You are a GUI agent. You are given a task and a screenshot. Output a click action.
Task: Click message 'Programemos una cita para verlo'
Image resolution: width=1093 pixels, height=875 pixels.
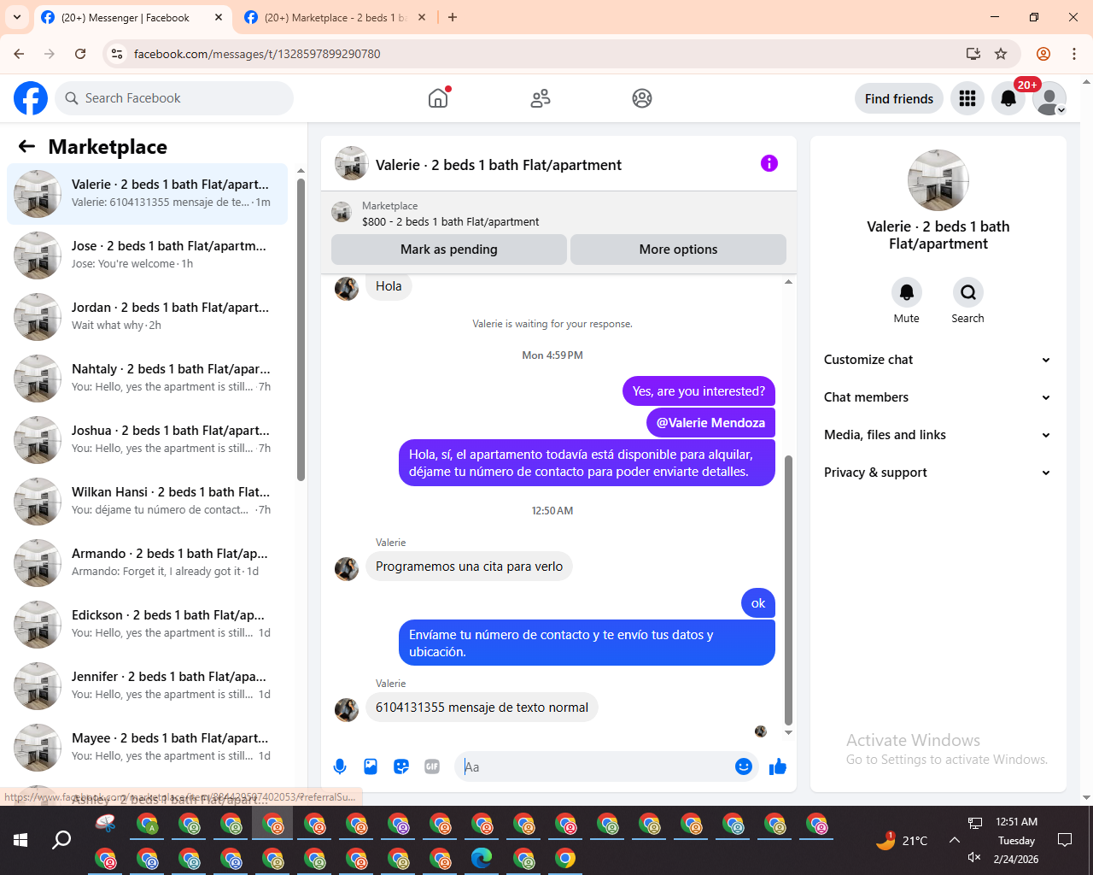pos(469,567)
